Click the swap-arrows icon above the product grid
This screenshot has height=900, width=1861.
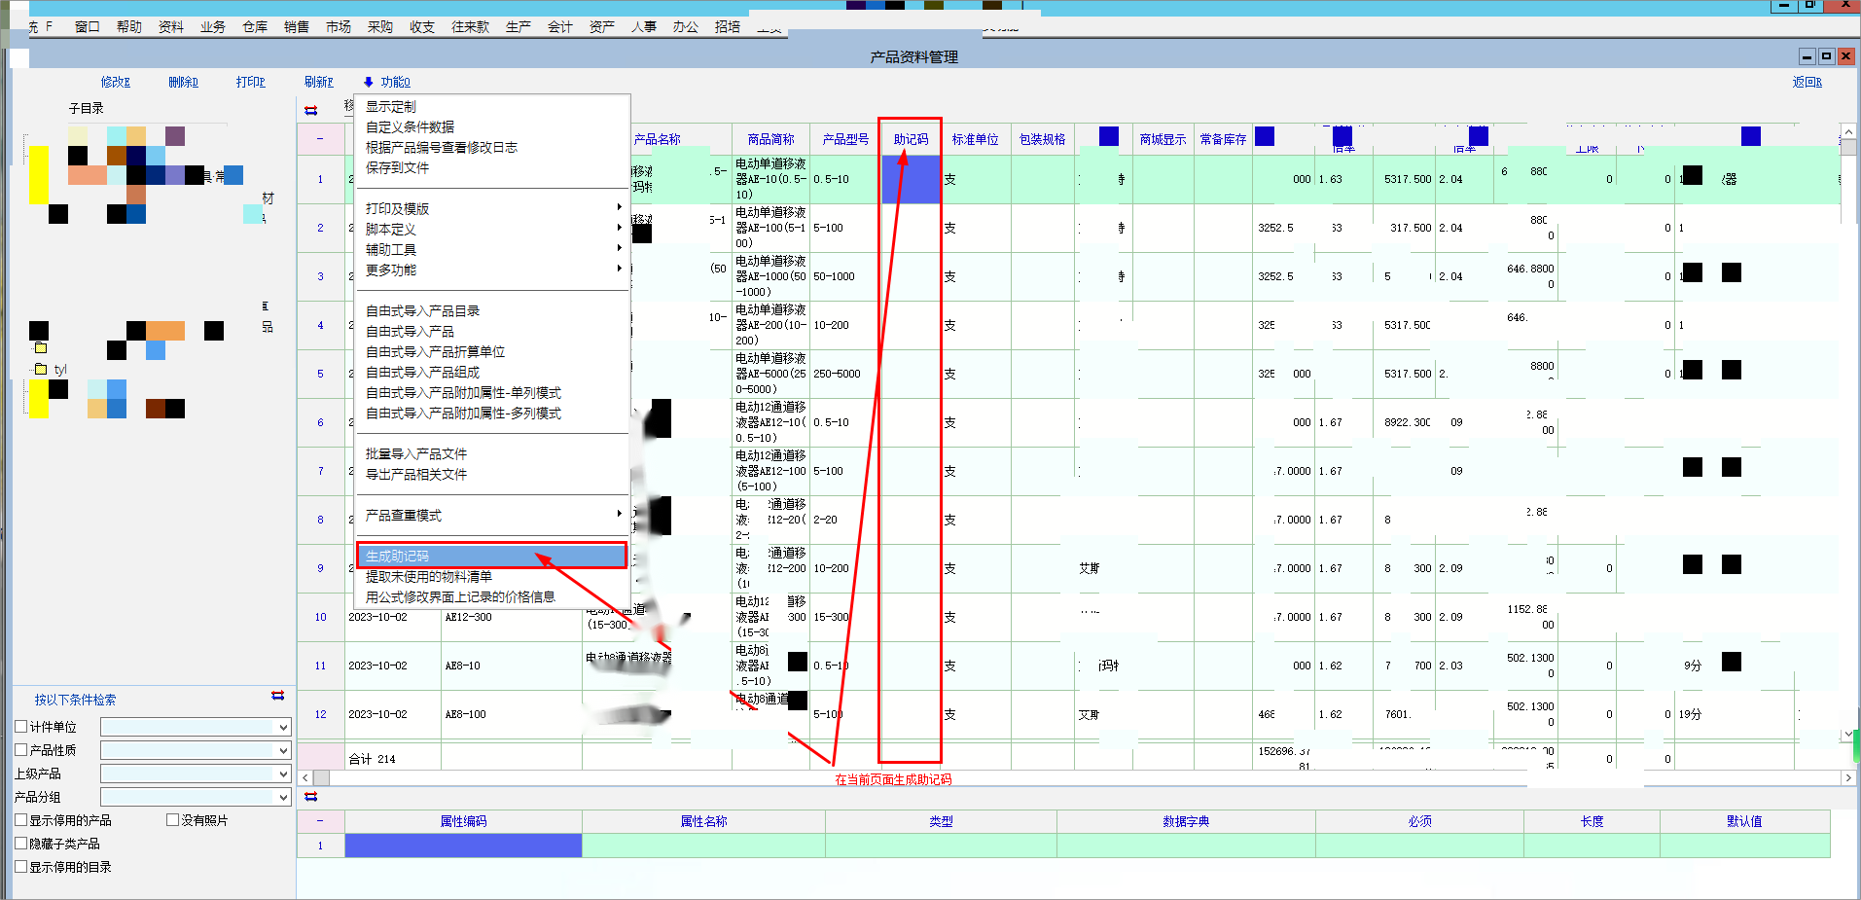pos(311,111)
